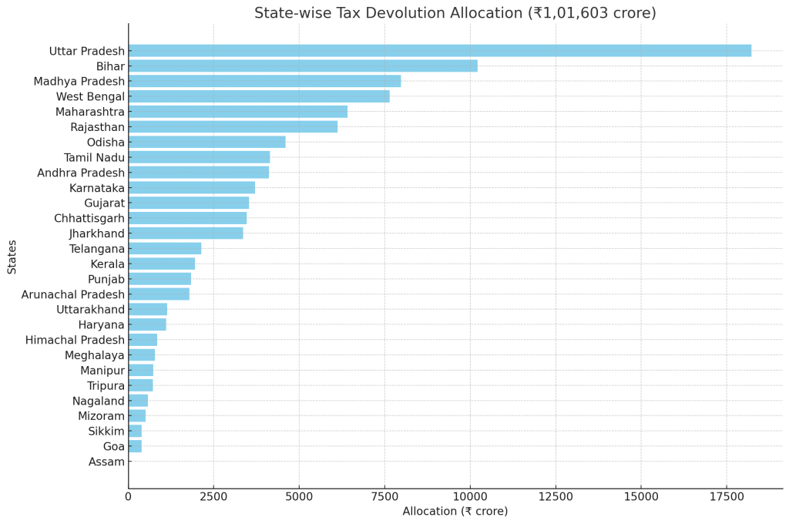The image size is (789, 524).
Task: Click the Madhya Pradesh axis label
Action: click(x=79, y=82)
